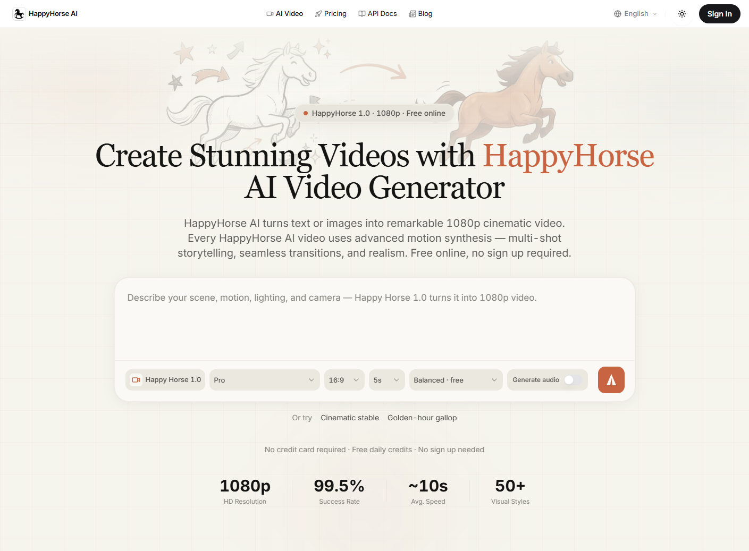The image size is (749, 551).
Task: Enable the Generate audio switch
Action: coord(574,379)
